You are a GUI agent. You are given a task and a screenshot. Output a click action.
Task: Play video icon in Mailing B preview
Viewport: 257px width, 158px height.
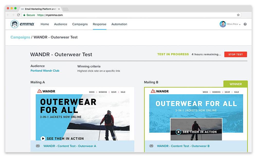click(179, 132)
